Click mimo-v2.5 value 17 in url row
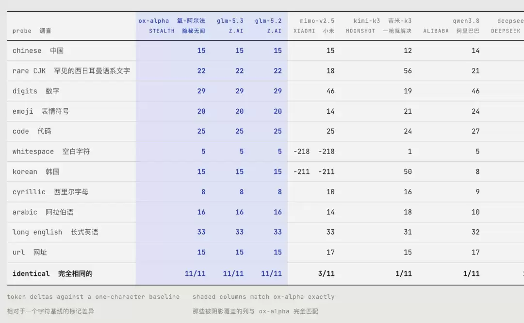 (x=330, y=252)
